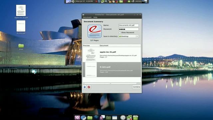
Task: Click the add document plus icon
Action: click(85, 87)
